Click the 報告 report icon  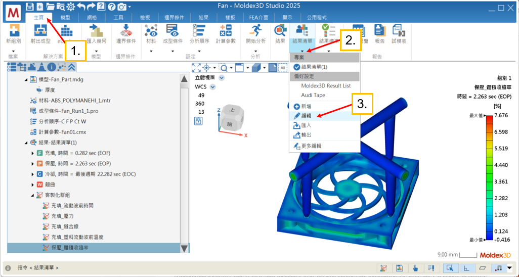pos(380,30)
